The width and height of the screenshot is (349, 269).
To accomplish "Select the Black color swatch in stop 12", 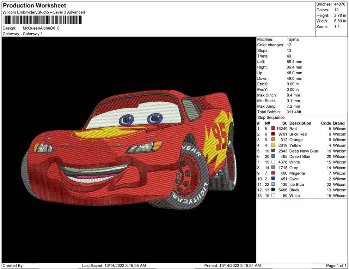I will pos(273,190).
